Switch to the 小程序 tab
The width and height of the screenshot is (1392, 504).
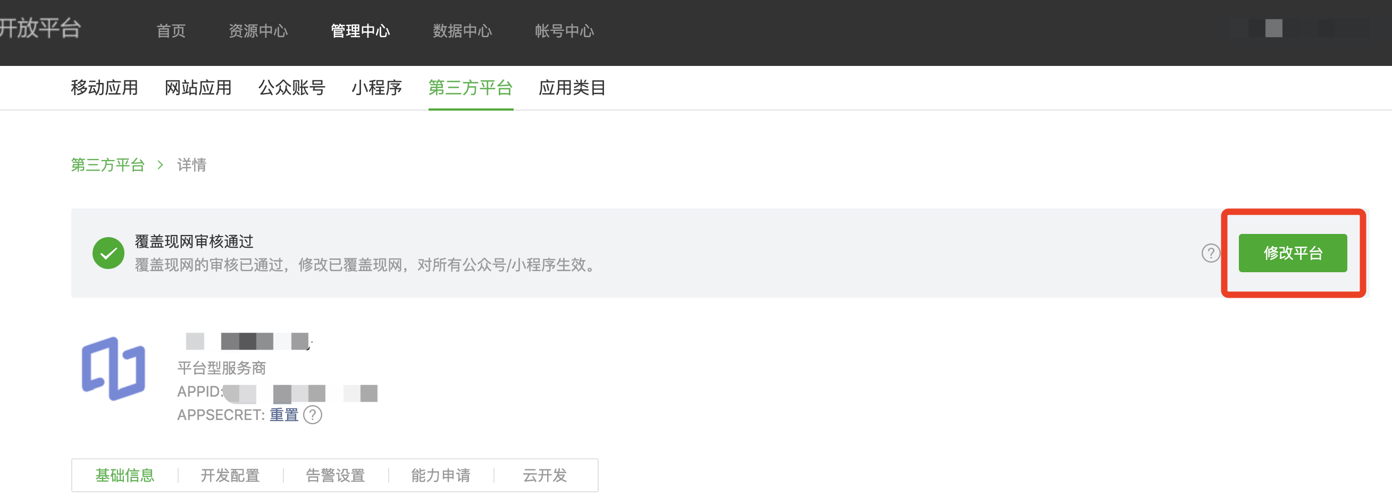coord(376,88)
